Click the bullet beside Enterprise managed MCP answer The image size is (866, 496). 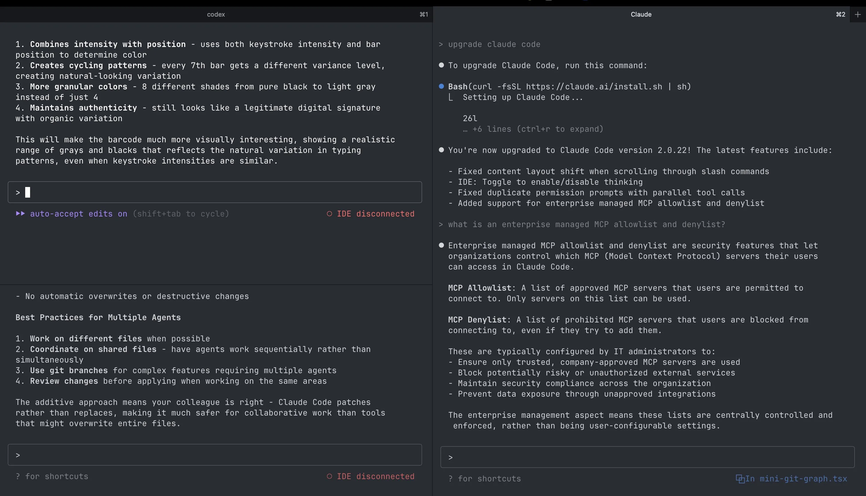coord(441,245)
